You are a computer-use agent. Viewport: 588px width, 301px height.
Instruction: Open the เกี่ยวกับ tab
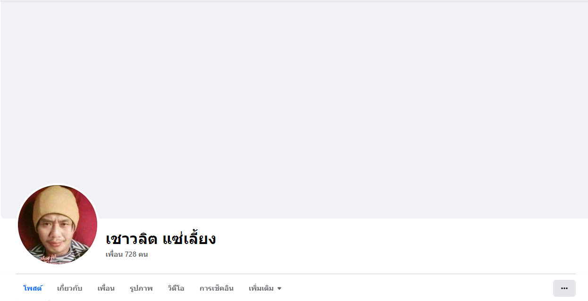(x=69, y=288)
